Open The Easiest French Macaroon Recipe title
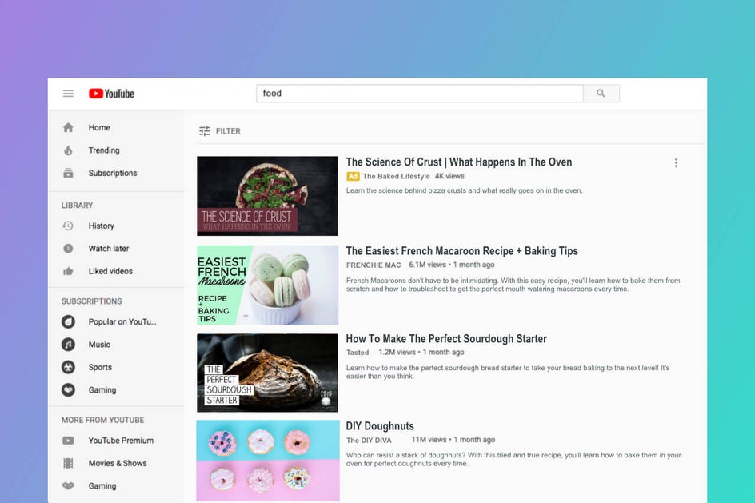Image resolution: width=755 pixels, height=503 pixels. point(461,251)
